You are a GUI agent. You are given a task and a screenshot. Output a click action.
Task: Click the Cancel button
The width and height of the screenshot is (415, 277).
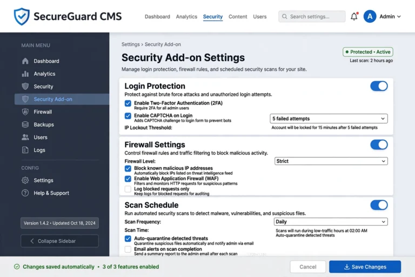[308, 267]
